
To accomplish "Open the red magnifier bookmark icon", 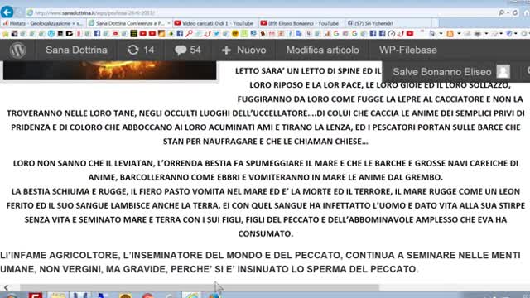I will click(x=189, y=33).
